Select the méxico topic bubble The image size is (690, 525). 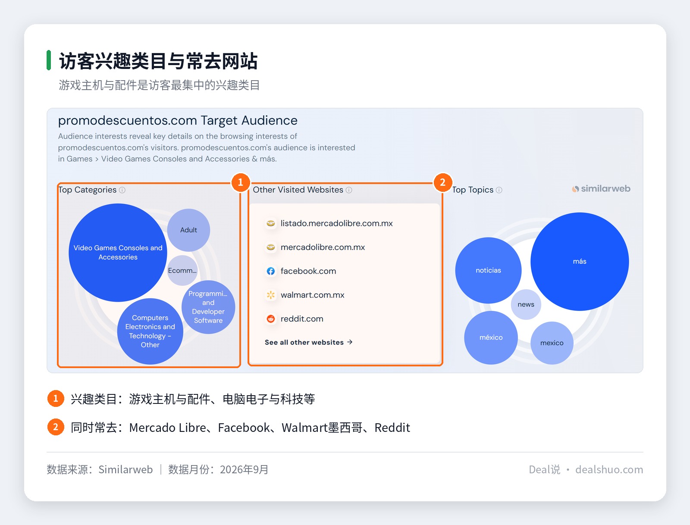(x=491, y=337)
